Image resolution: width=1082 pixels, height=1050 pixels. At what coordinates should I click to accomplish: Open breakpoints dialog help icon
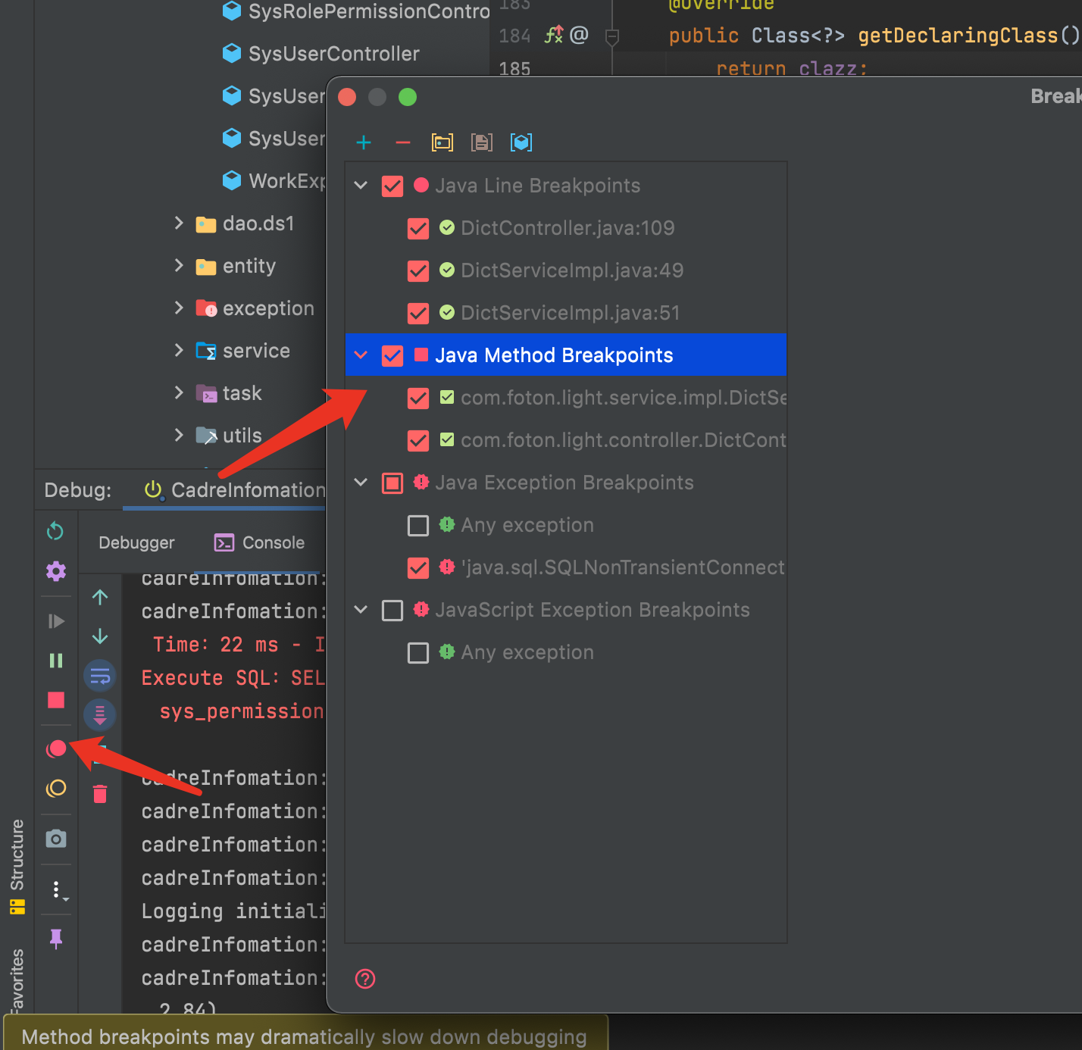click(365, 979)
